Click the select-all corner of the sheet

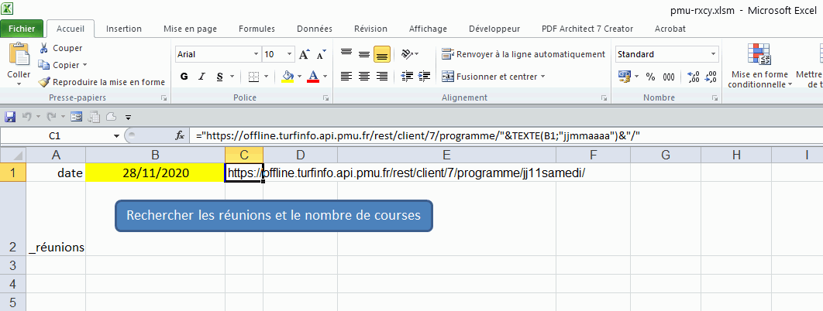pos(13,155)
